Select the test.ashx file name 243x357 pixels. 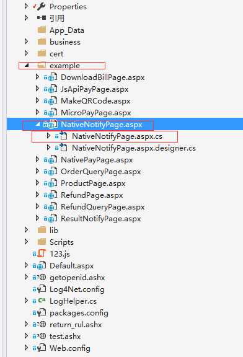(65, 337)
